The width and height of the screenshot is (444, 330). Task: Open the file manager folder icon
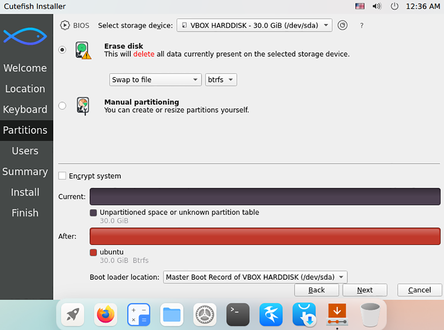coord(172,315)
